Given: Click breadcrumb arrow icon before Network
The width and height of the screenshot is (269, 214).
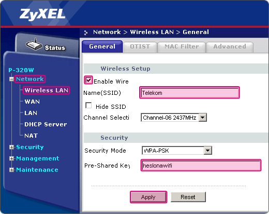Looking at the screenshot, I should [x=86, y=32].
